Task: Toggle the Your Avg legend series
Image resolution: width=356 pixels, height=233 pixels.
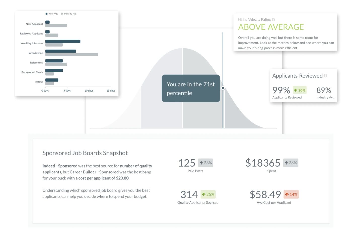Action: [x=47, y=14]
